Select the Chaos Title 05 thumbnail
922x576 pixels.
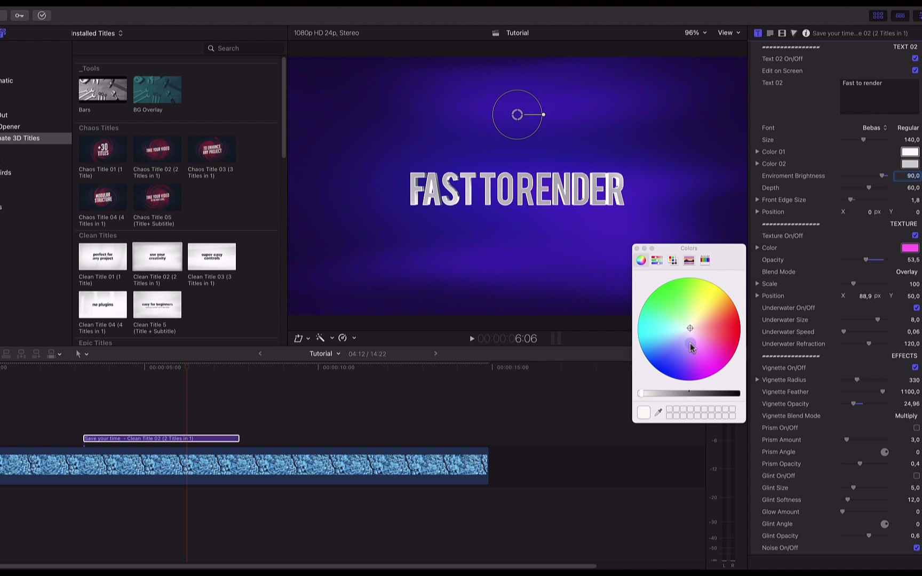tap(157, 197)
